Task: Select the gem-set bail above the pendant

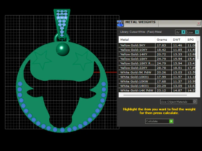Action: (62, 24)
